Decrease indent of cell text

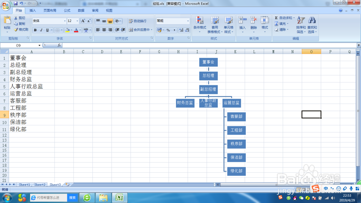(117, 30)
